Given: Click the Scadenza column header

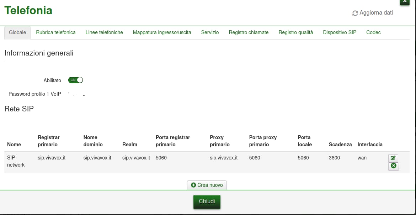Looking at the screenshot, I should (x=340, y=145).
